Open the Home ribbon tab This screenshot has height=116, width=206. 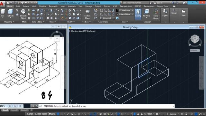[x=10, y=6]
